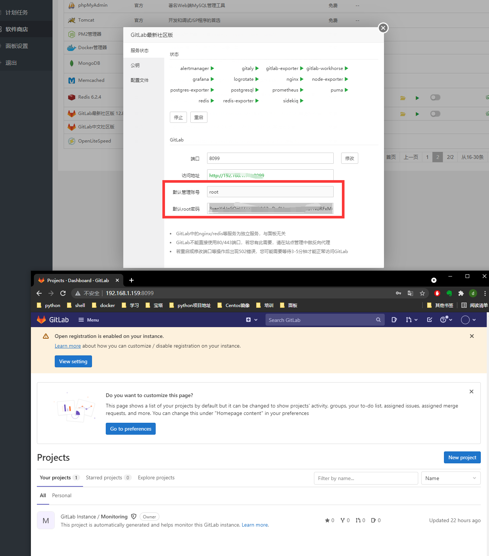Open the python bookmarks folder
489x556 pixels.
(49, 305)
